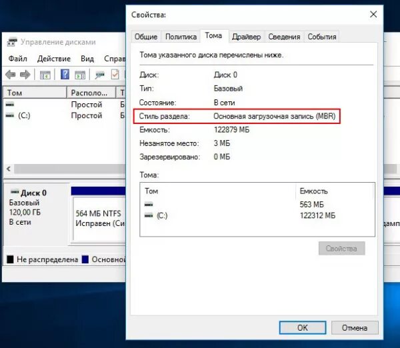Click the connect/refresh disk toolbar icon
400x348 pixels.
(100, 75)
